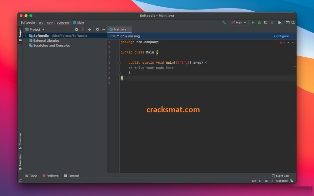Screen dimensions: 314x196
Task: Click the red error indicator showing 1
Action: 282,43
